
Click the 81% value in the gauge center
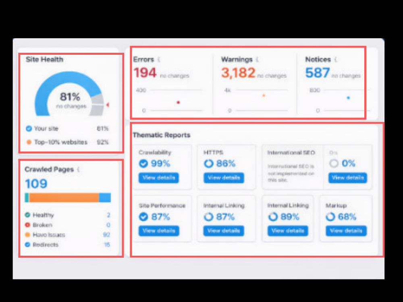point(70,97)
